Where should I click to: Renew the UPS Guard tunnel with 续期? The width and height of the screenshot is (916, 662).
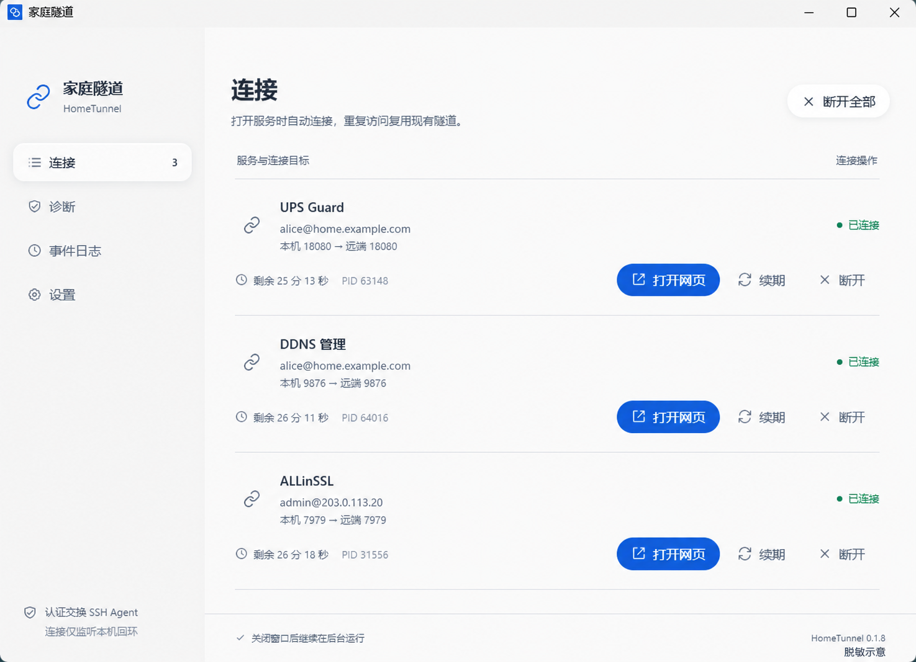(762, 280)
